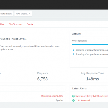Click the Requests label
Image resolution: width=108 pixels, height=108 pixels.
click(x=43, y=73)
